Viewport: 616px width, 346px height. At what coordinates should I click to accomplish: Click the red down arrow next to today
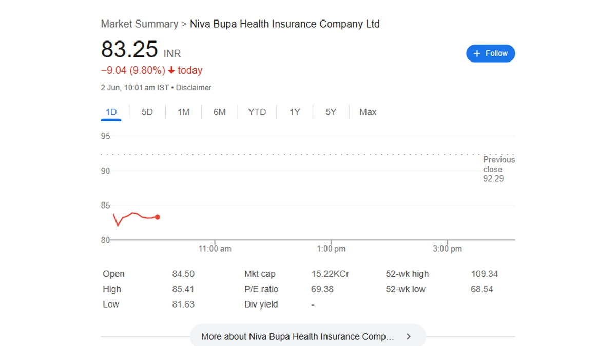click(x=171, y=70)
